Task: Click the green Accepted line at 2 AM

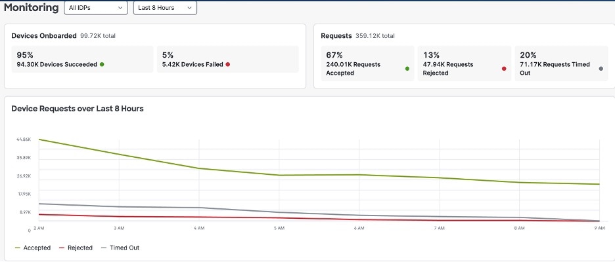Action: click(39, 140)
